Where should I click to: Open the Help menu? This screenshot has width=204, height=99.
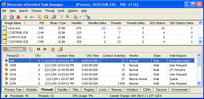click(84, 11)
